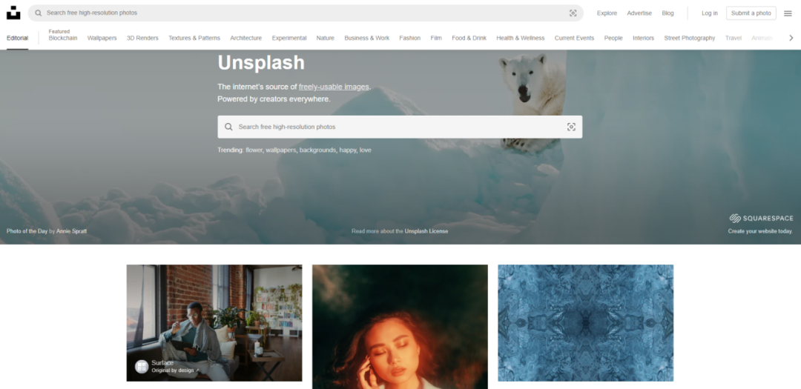Screen dimensions: 801x389
Task: Open Annie Spratt's profile link
Action: click(71, 231)
